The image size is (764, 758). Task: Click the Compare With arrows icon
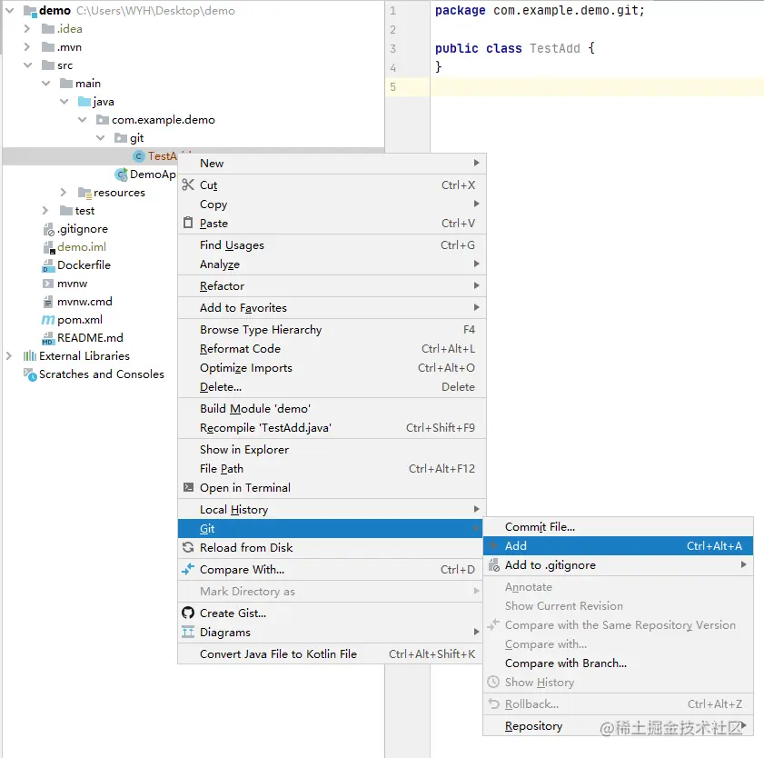coord(188,569)
